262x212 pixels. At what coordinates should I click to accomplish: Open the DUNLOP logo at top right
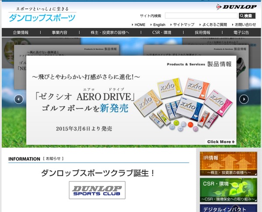[x=236, y=7]
